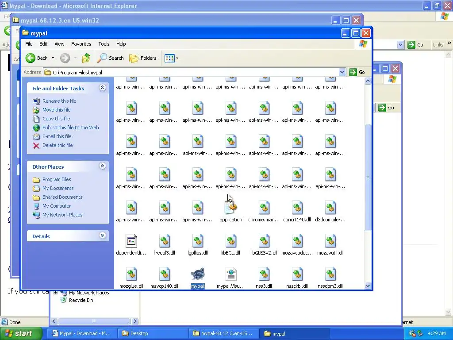Image resolution: width=453 pixels, height=340 pixels.
Task: Select lgpllibs.dll file
Action: (198, 245)
